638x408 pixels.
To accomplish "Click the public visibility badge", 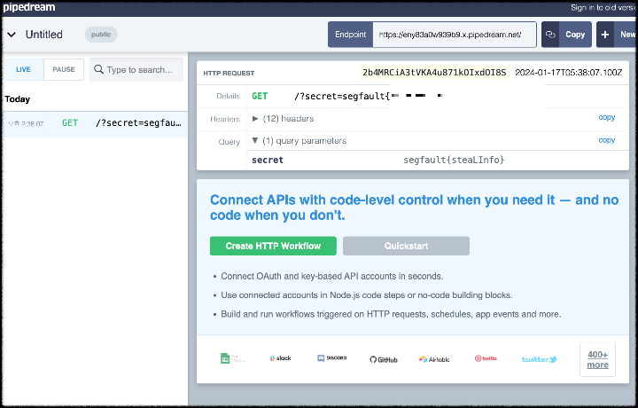I will [x=101, y=35].
